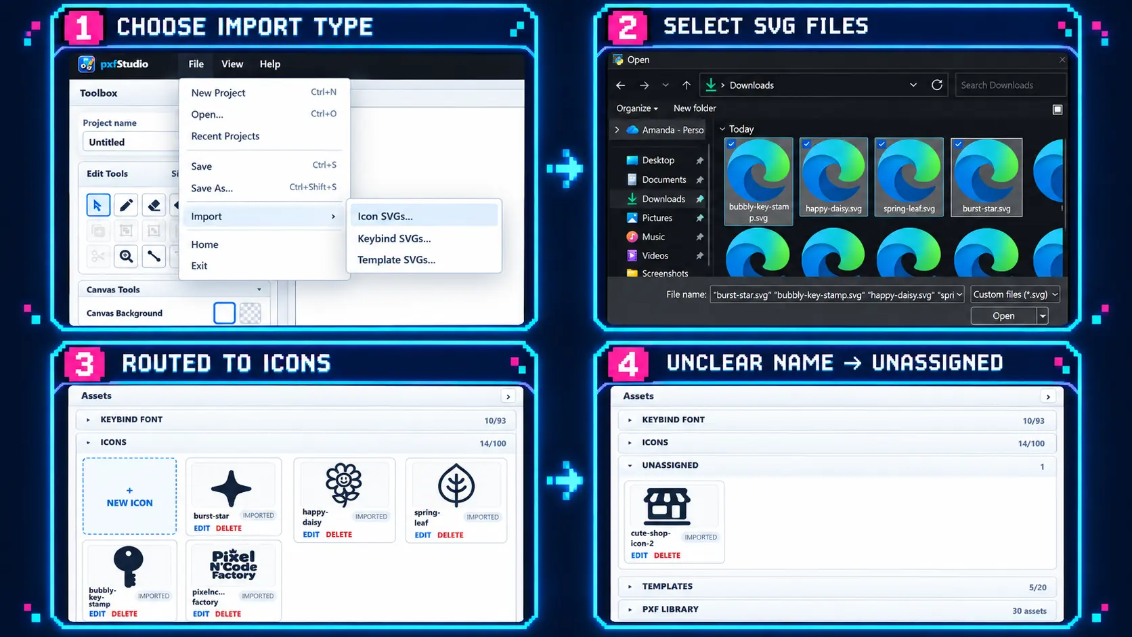Image resolution: width=1132 pixels, height=637 pixels.
Task: Open the View menu
Action: pyautogui.click(x=232, y=64)
